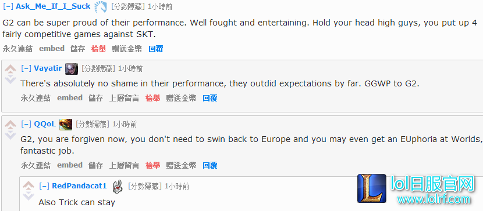This screenshot has height=211, width=483.
Task: Click Team Liquid flair icon beside Ask_Me_If_I_Suck
Action: 101,7
